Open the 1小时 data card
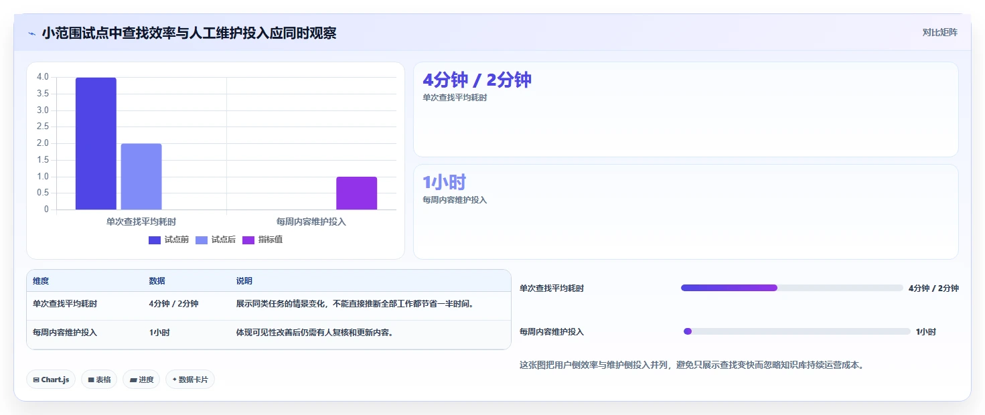The width and height of the screenshot is (985, 415). click(x=686, y=212)
